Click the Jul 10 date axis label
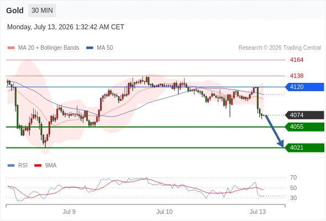The height and width of the screenshot is (221, 326). 165,212
